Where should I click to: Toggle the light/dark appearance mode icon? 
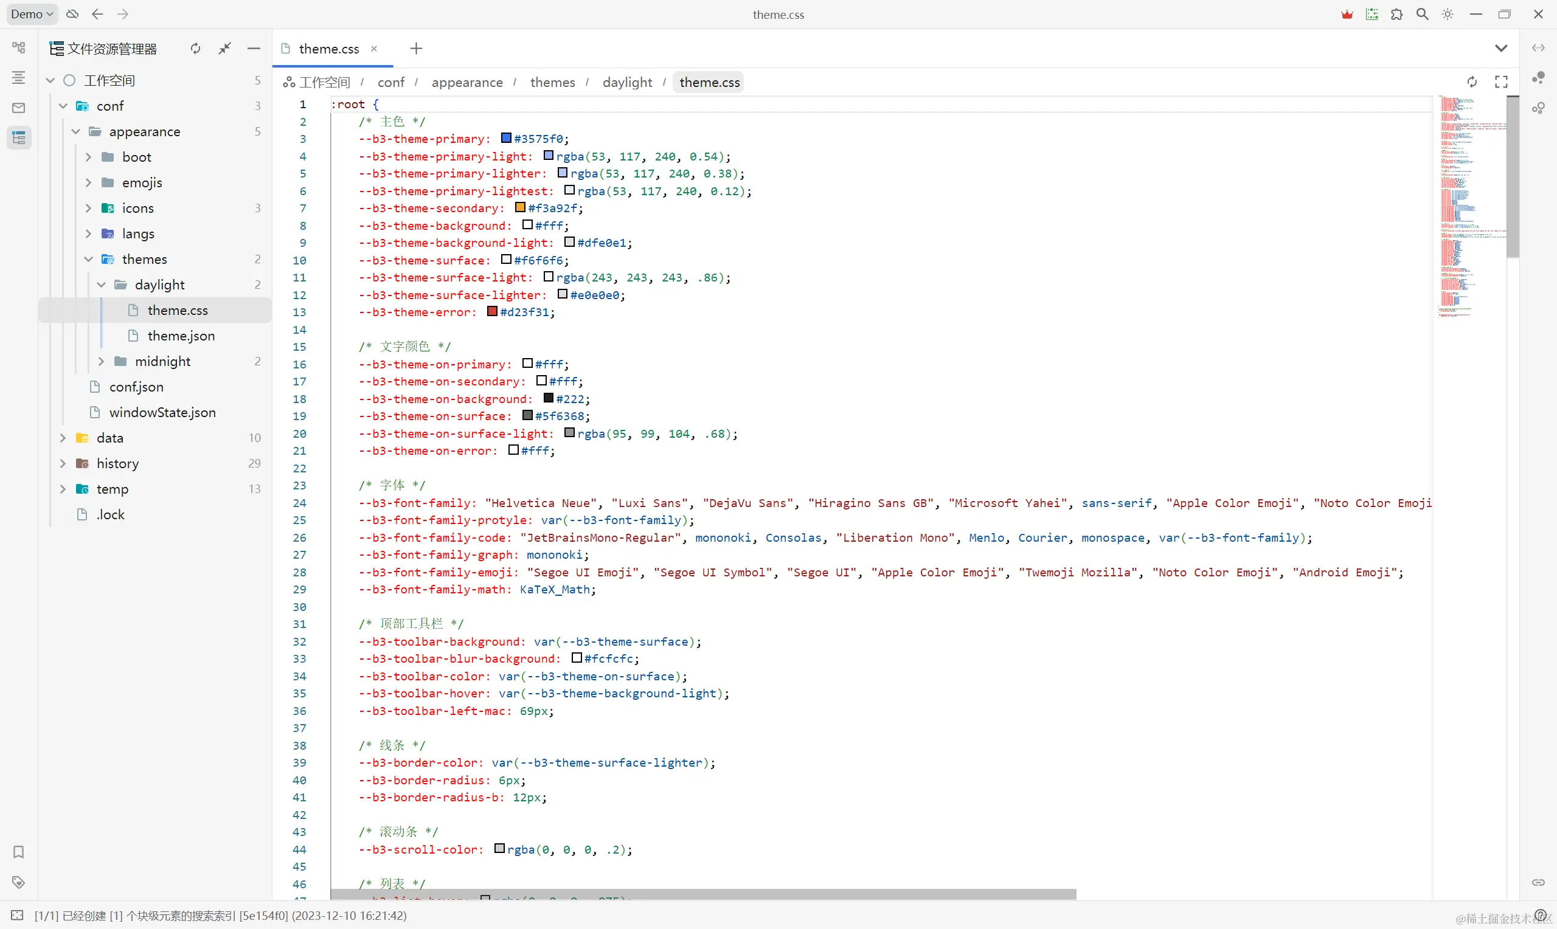point(1448,14)
